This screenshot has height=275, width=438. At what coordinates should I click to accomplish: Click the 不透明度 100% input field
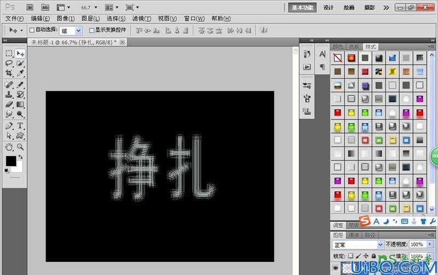click(x=418, y=244)
